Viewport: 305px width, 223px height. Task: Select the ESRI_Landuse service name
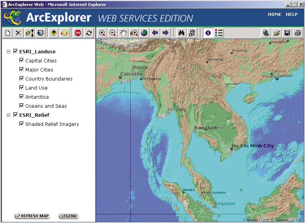(37, 51)
